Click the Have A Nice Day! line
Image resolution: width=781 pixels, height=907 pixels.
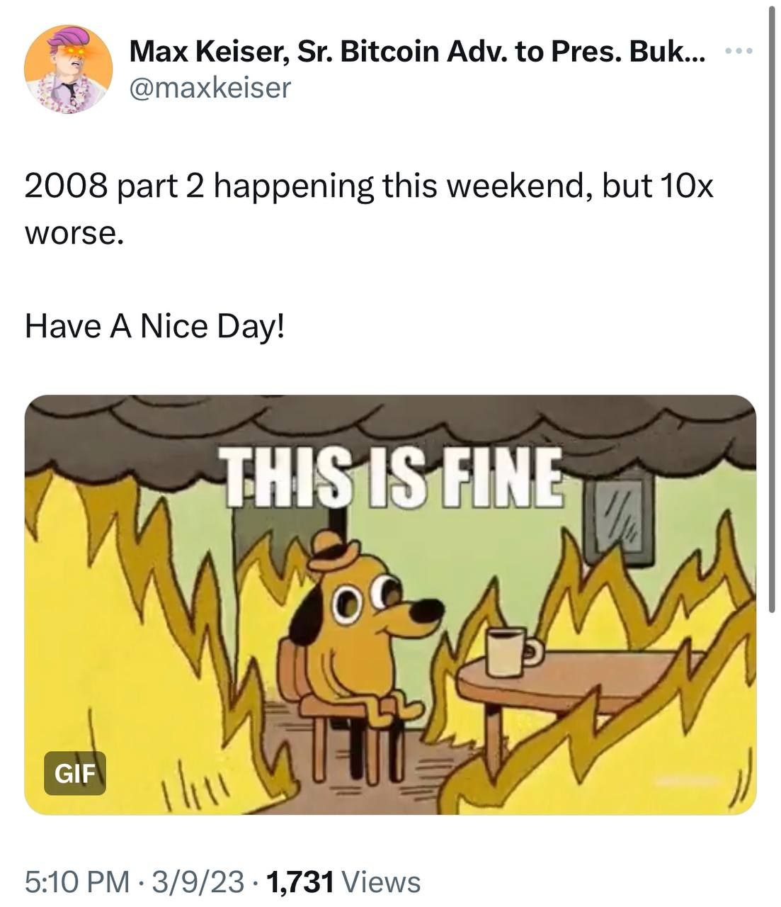(x=155, y=326)
